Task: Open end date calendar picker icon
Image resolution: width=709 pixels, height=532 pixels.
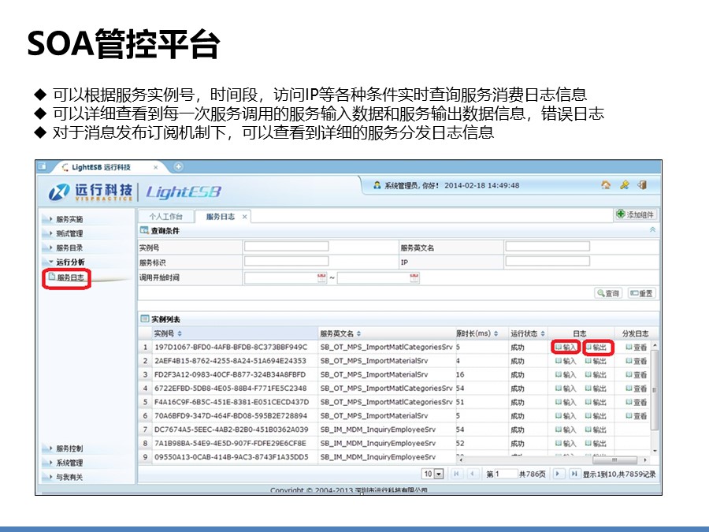Action: point(414,277)
